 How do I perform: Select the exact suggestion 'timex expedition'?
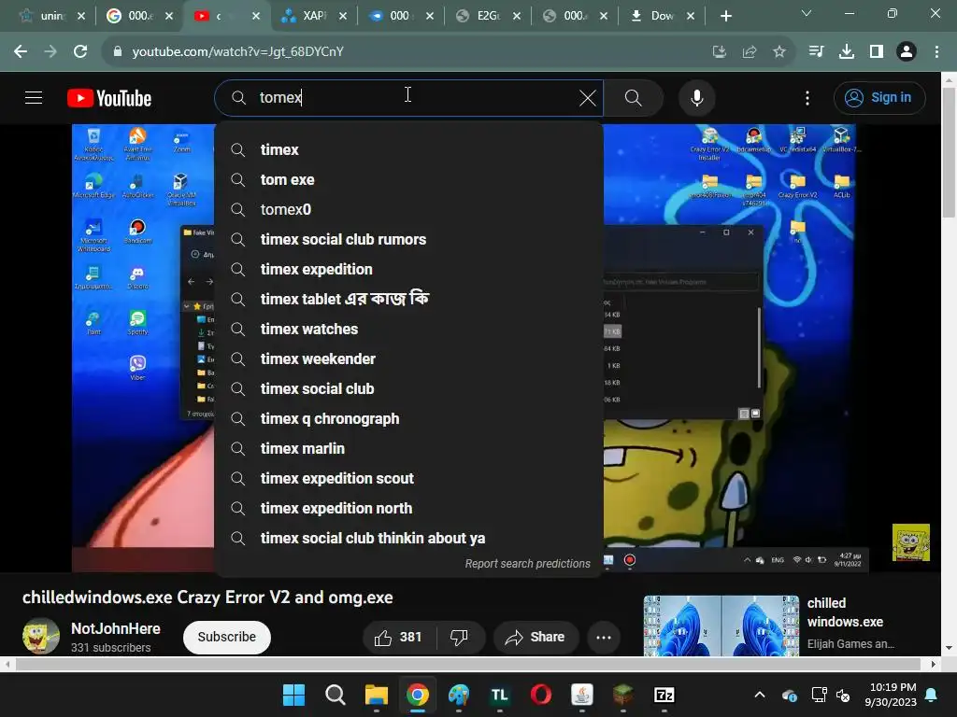coord(409,269)
